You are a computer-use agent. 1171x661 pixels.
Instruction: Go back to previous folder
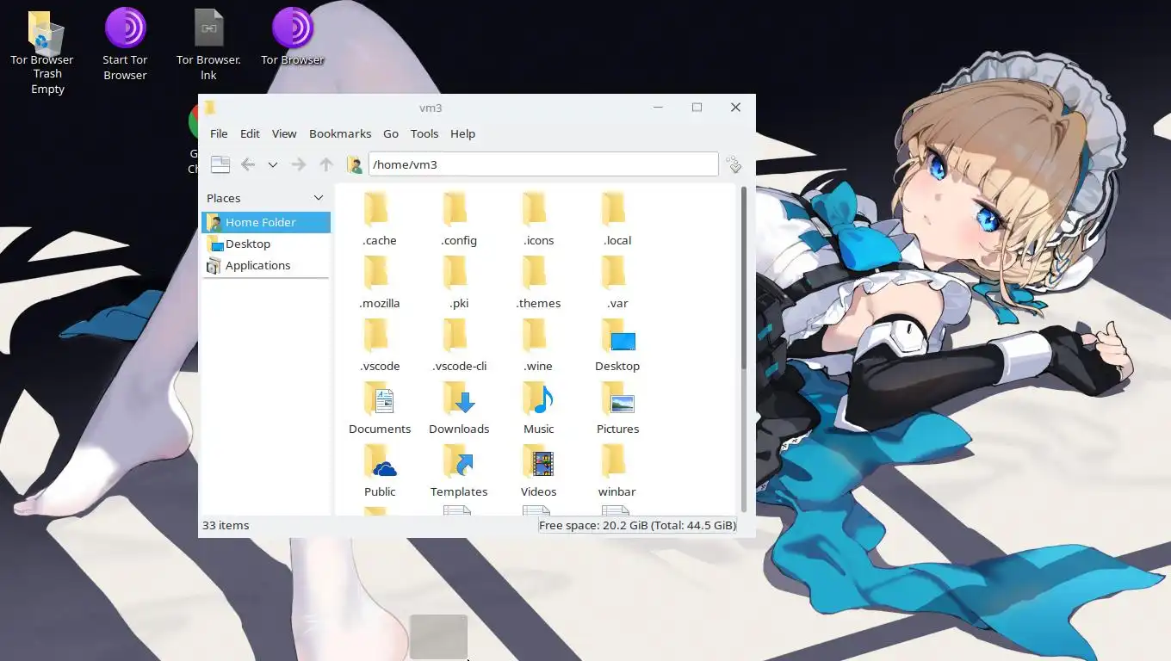click(x=248, y=164)
